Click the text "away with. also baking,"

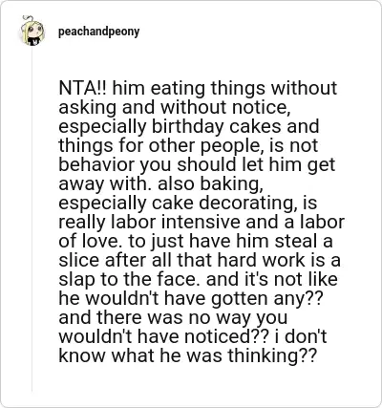click(x=160, y=183)
